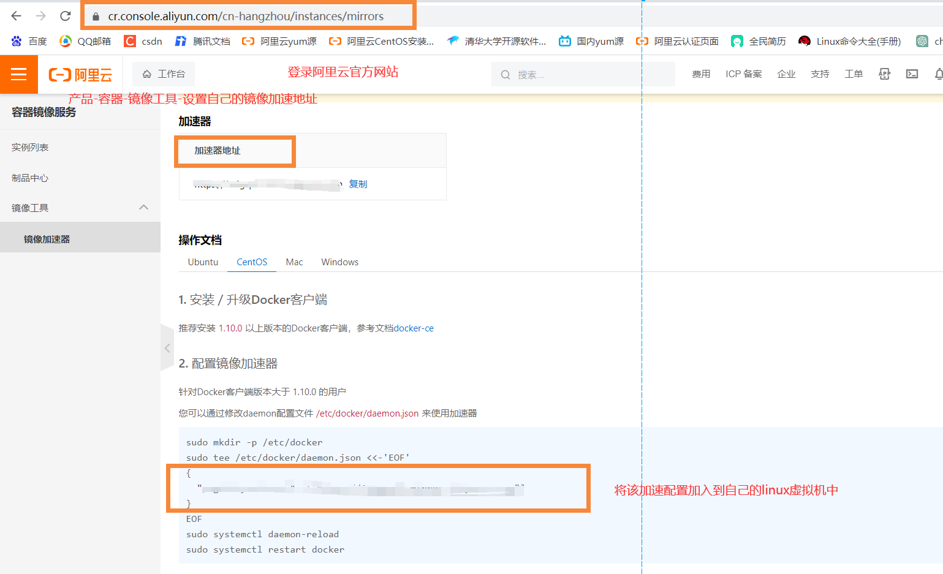Click the 阿里云 logo

(x=81, y=75)
